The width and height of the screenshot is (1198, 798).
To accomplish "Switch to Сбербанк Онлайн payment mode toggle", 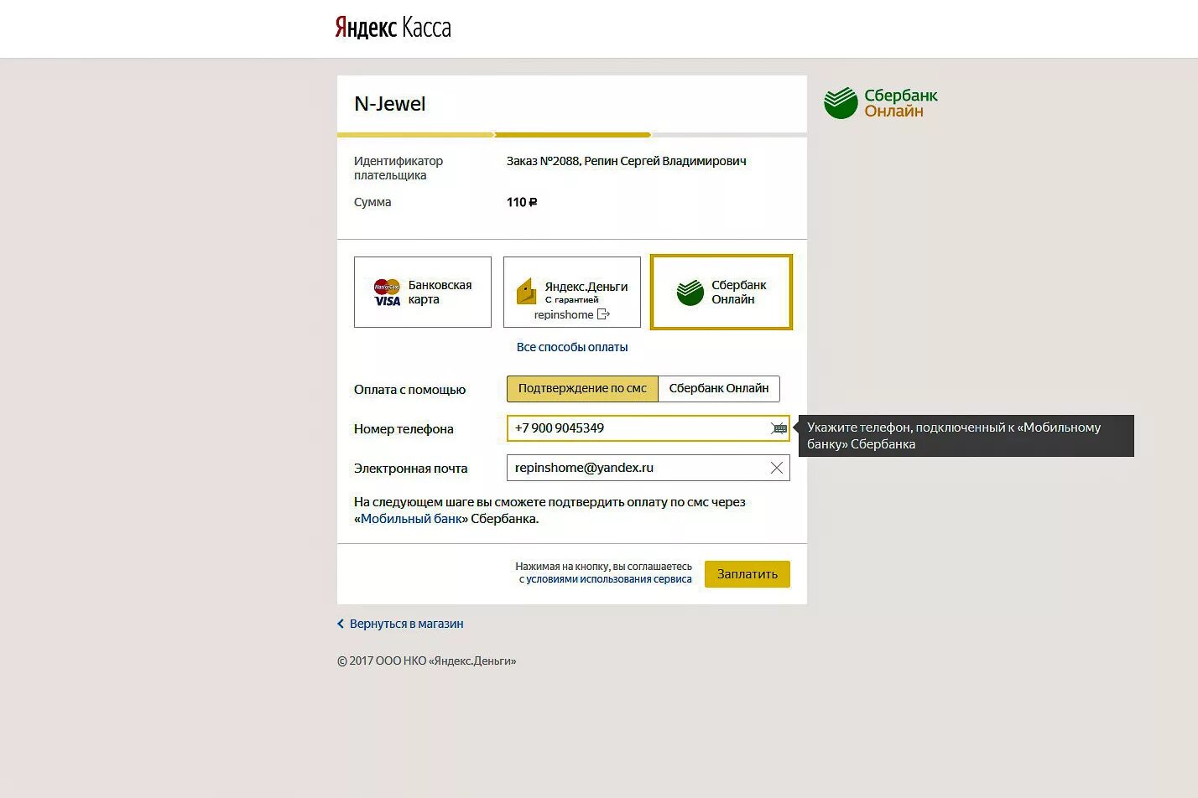I will click(719, 388).
